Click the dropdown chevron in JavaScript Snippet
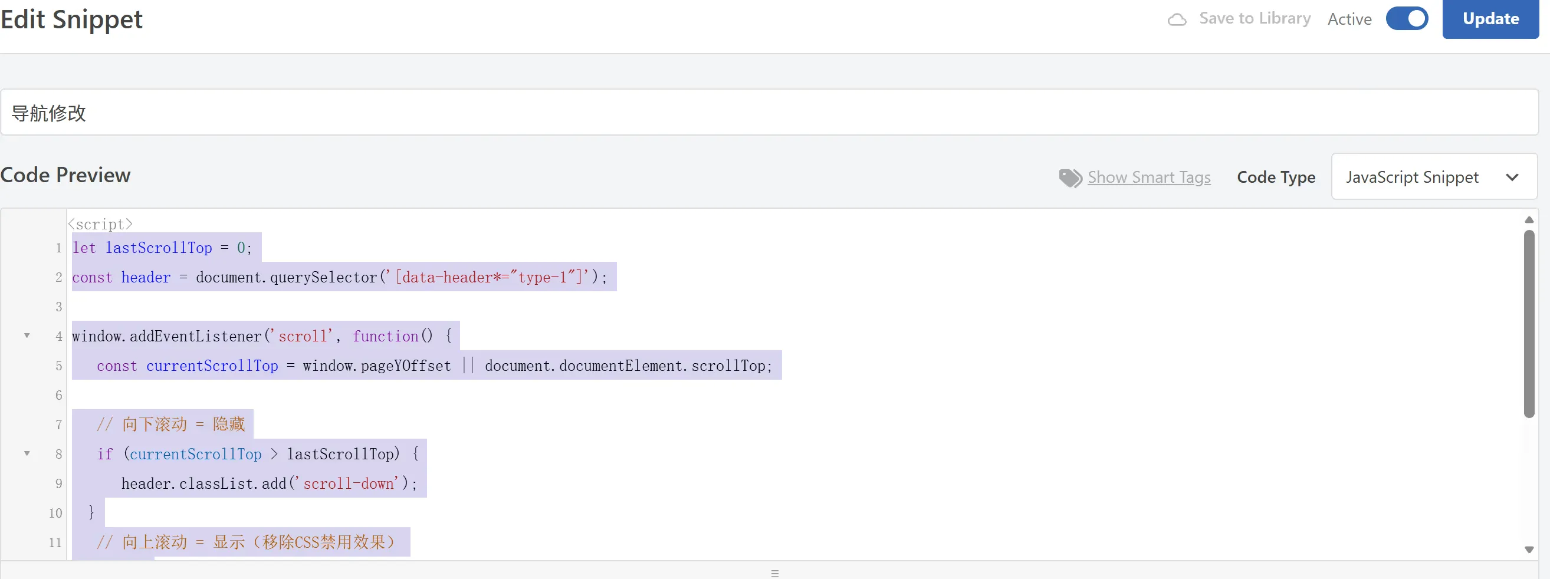 pos(1512,177)
